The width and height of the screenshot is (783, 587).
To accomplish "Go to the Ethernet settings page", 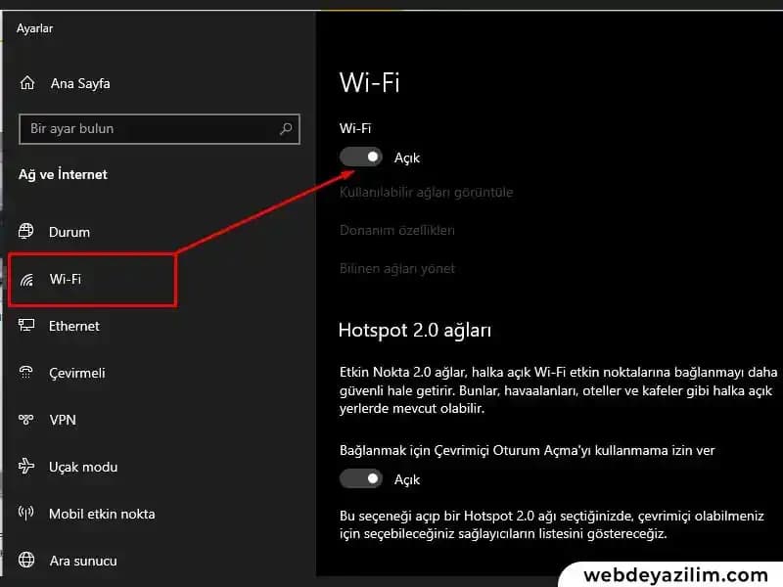I will (x=74, y=326).
